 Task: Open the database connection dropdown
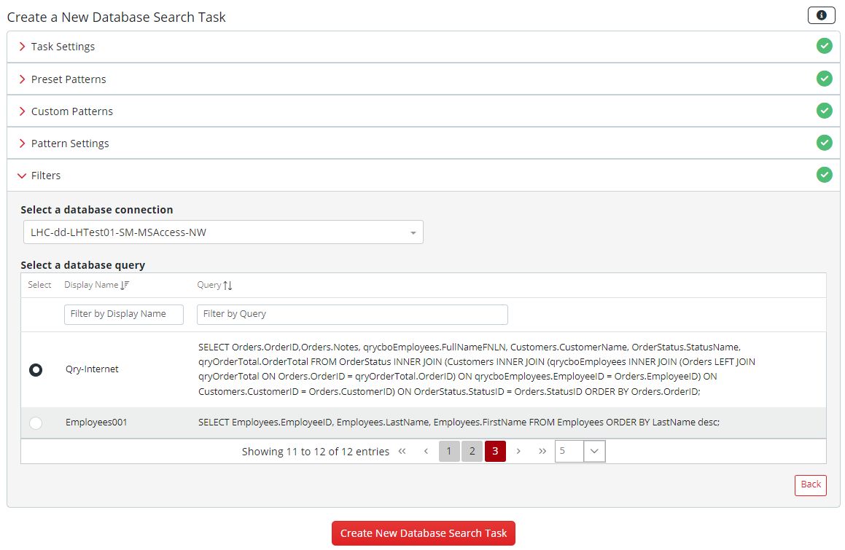pos(223,232)
